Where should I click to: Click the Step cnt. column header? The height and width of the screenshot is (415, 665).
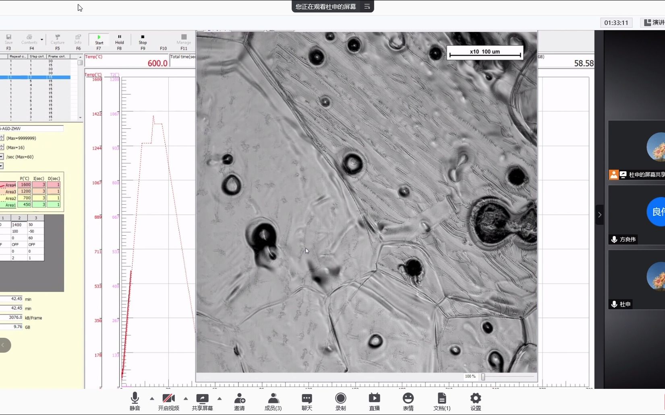coord(37,56)
